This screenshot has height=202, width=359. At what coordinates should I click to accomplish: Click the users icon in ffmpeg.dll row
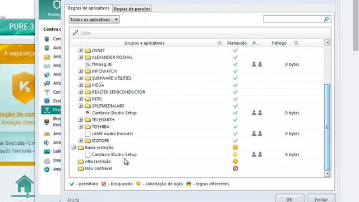point(257,65)
